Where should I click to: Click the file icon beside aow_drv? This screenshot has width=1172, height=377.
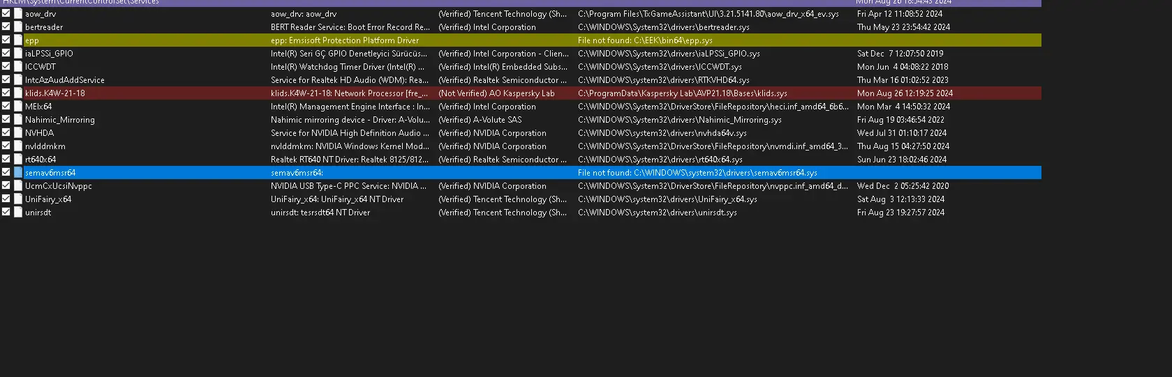[18, 13]
